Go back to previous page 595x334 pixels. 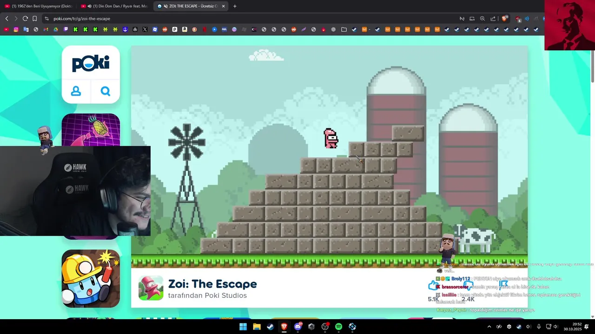pos(7,19)
